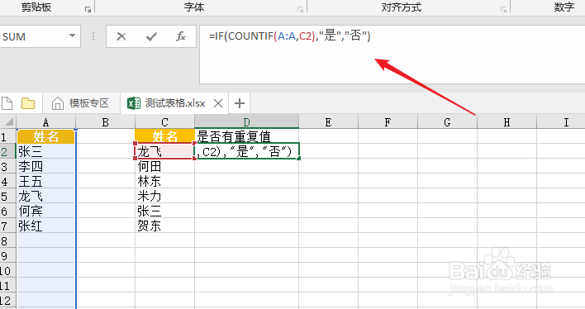Click cell C4 containing 林东
The width and height of the screenshot is (585, 309).
coord(164,181)
